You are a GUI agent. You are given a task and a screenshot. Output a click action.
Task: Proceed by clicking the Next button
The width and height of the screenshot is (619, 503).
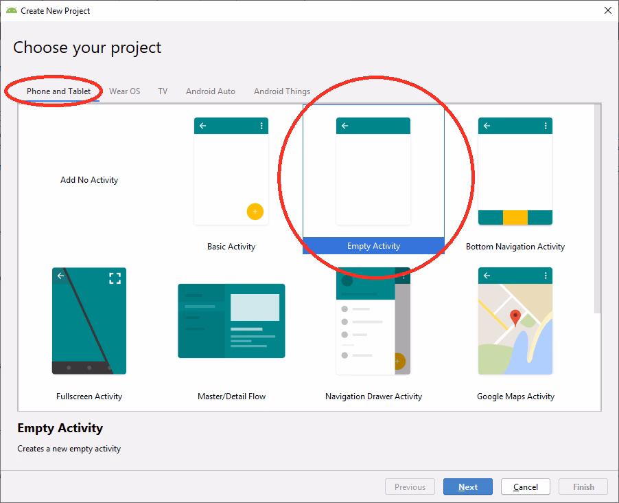(x=468, y=487)
